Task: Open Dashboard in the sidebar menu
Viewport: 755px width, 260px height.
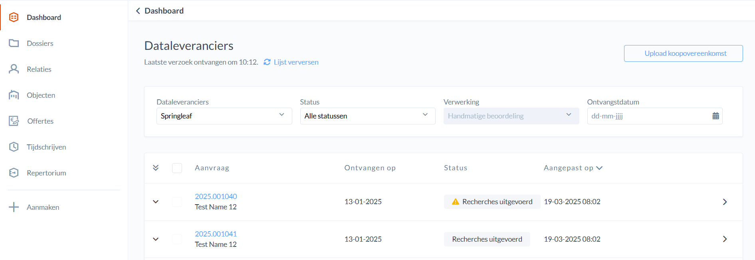Action: [x=44, y=18]
